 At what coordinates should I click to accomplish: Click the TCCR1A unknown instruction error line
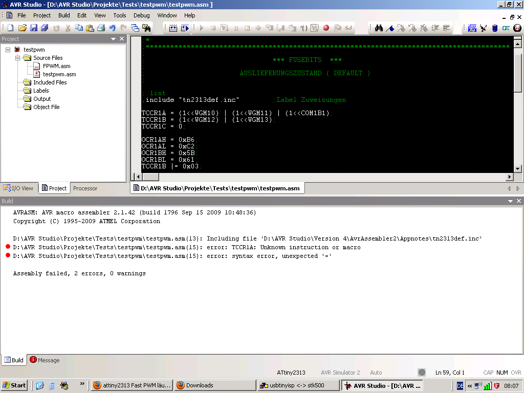186,247
